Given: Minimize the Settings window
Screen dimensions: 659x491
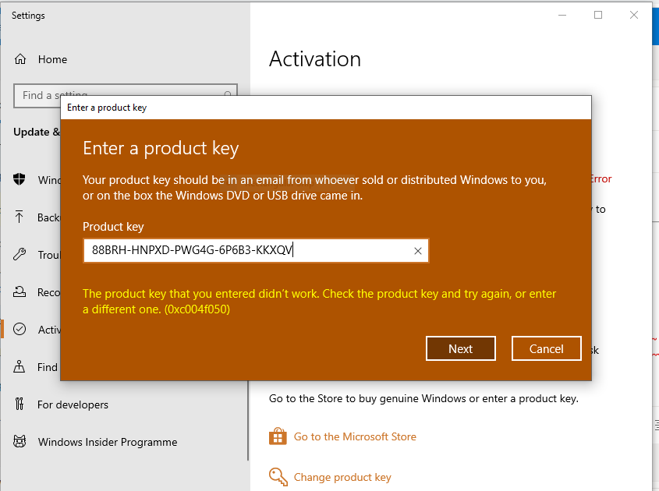Looking at the screenshot, I should (562, 15).
